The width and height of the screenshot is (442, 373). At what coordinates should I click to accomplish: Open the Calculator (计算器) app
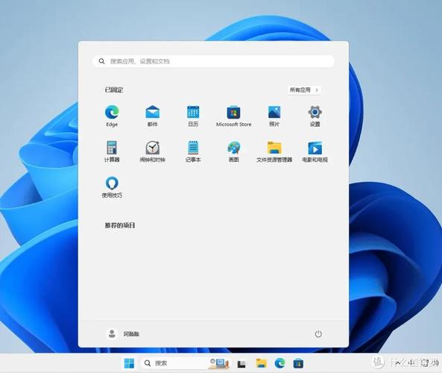pyautogui.click(x=112, y=151)
